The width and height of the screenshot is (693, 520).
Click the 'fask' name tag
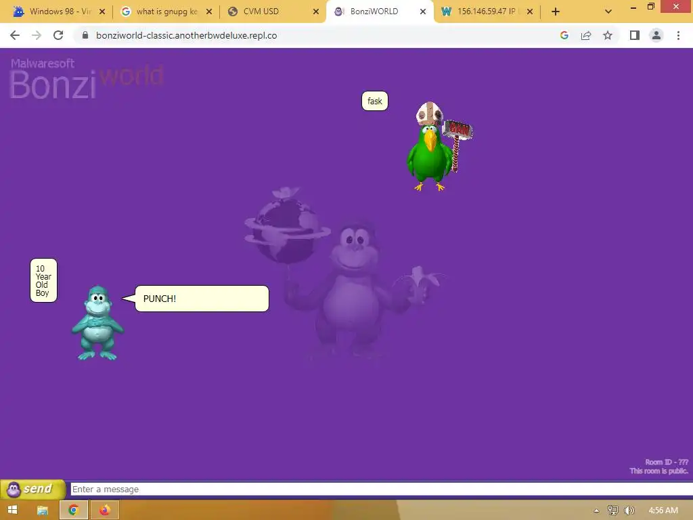pos(375,102)
